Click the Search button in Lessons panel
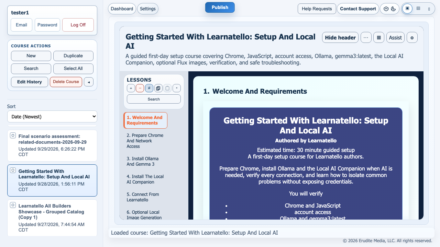440x247 pixels. pyautogui.click(x=154, y=99)
